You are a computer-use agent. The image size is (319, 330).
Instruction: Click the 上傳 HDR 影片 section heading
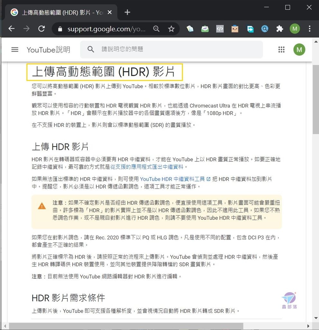pos(60,147)
